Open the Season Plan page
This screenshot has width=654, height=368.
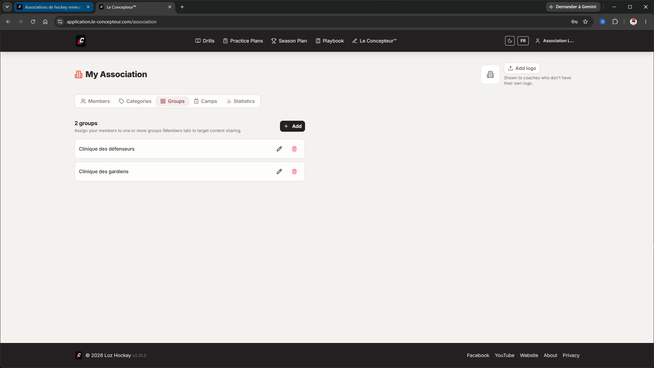[x=289, y=41]
